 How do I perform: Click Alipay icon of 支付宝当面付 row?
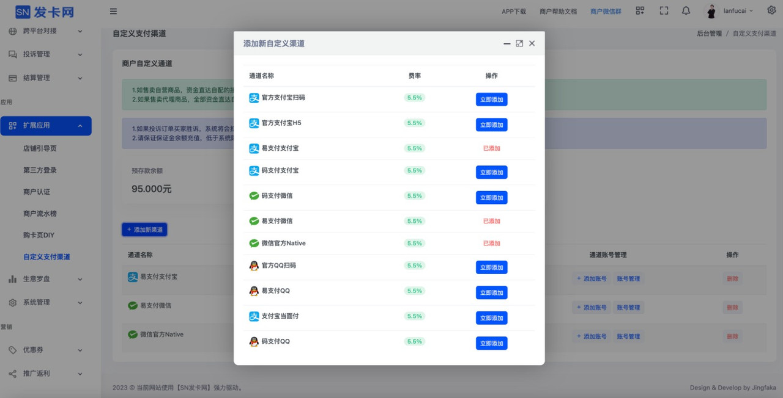(254, 316)
